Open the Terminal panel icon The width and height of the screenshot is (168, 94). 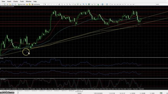tap(13, 4)
